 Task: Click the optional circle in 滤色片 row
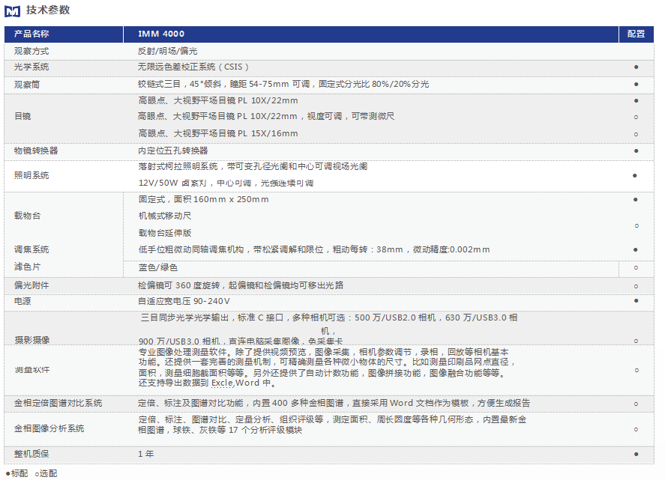click(637, 268)
